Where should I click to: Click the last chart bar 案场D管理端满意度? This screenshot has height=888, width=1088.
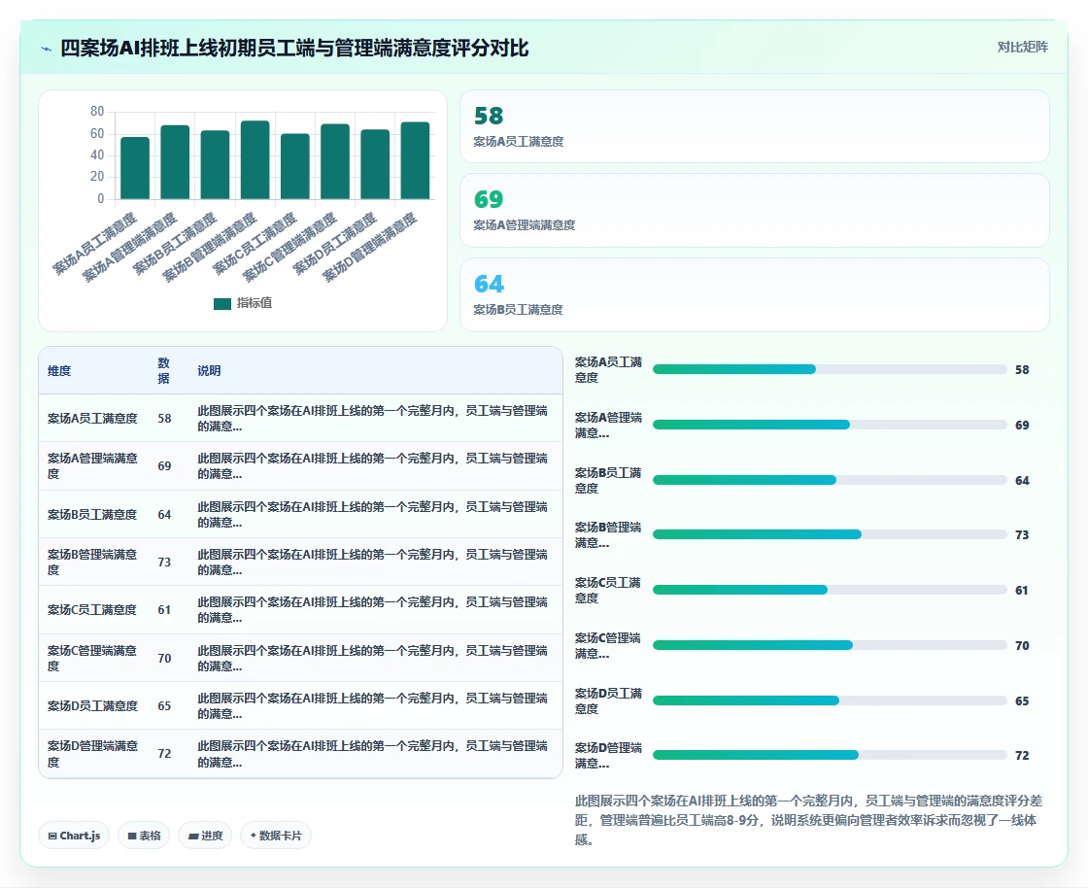415,160
